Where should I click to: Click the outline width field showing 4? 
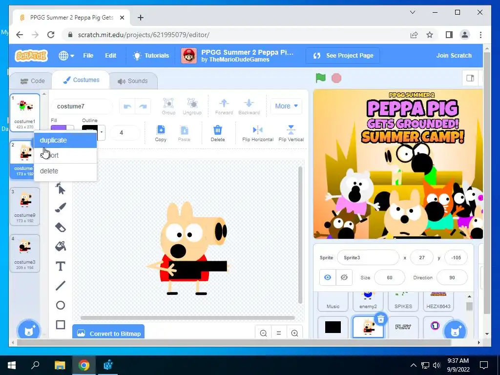125,133
